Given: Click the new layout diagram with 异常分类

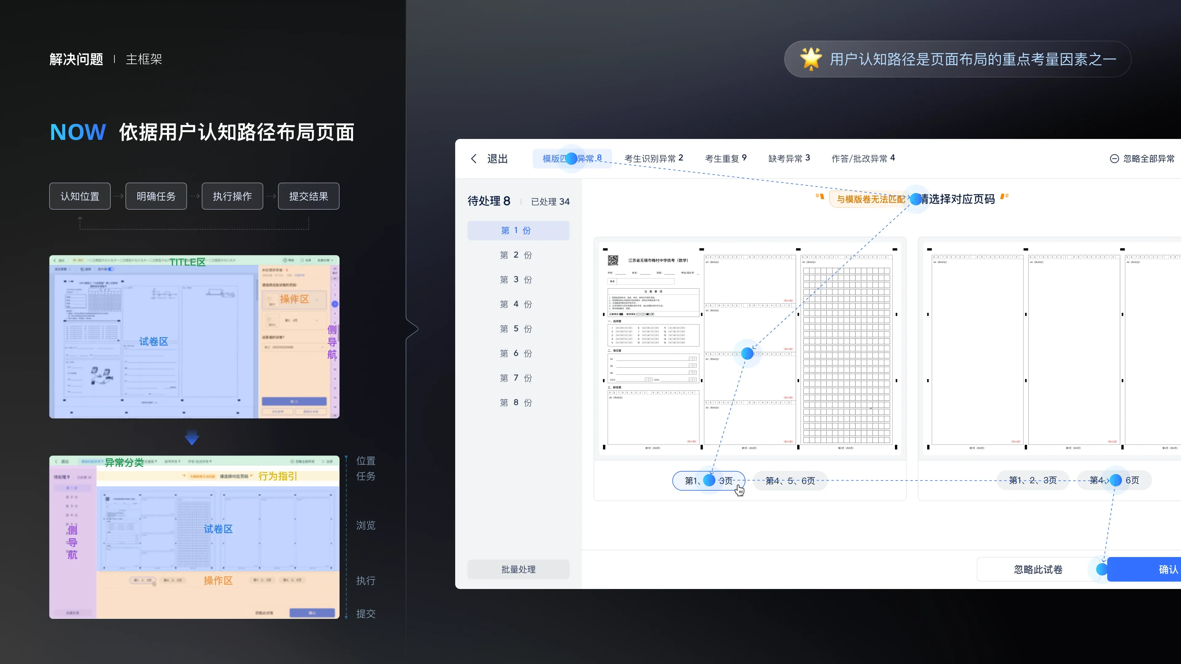Looking at the screenshot, I should point(194,537).
